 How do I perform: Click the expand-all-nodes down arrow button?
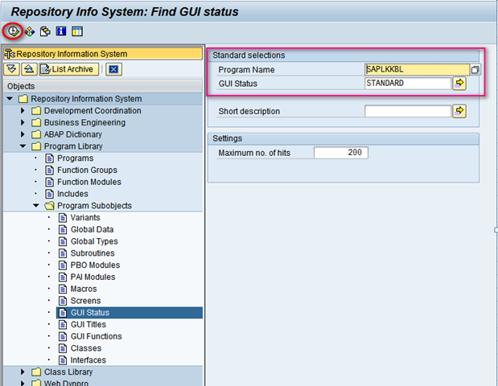tap(12, 69)
